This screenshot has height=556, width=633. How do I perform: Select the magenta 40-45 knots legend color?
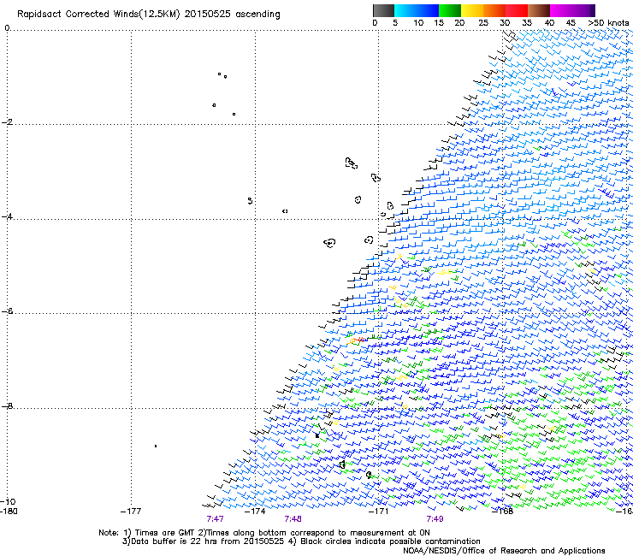coord(561,10)
